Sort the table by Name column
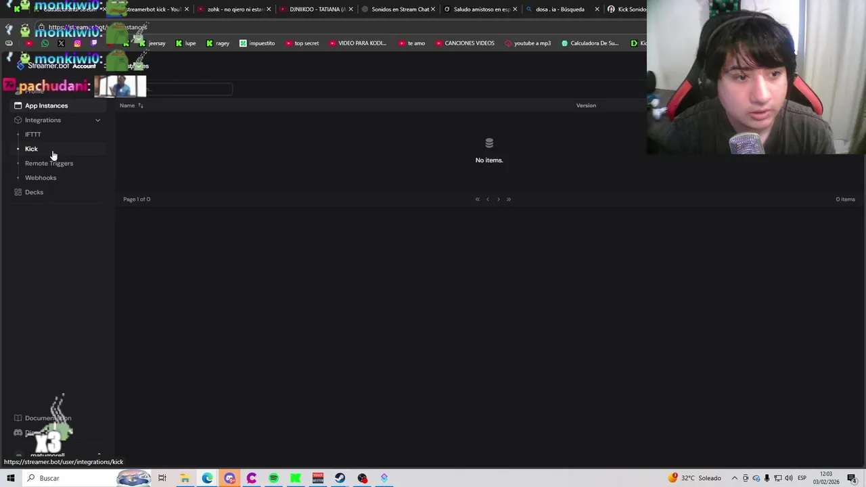866x487 pixels. point(131,106)
